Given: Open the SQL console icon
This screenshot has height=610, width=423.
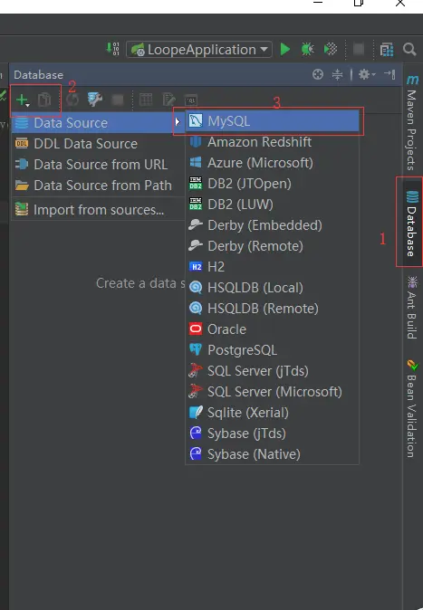Looking at the screenshot, I should click(x=191, y=100).
